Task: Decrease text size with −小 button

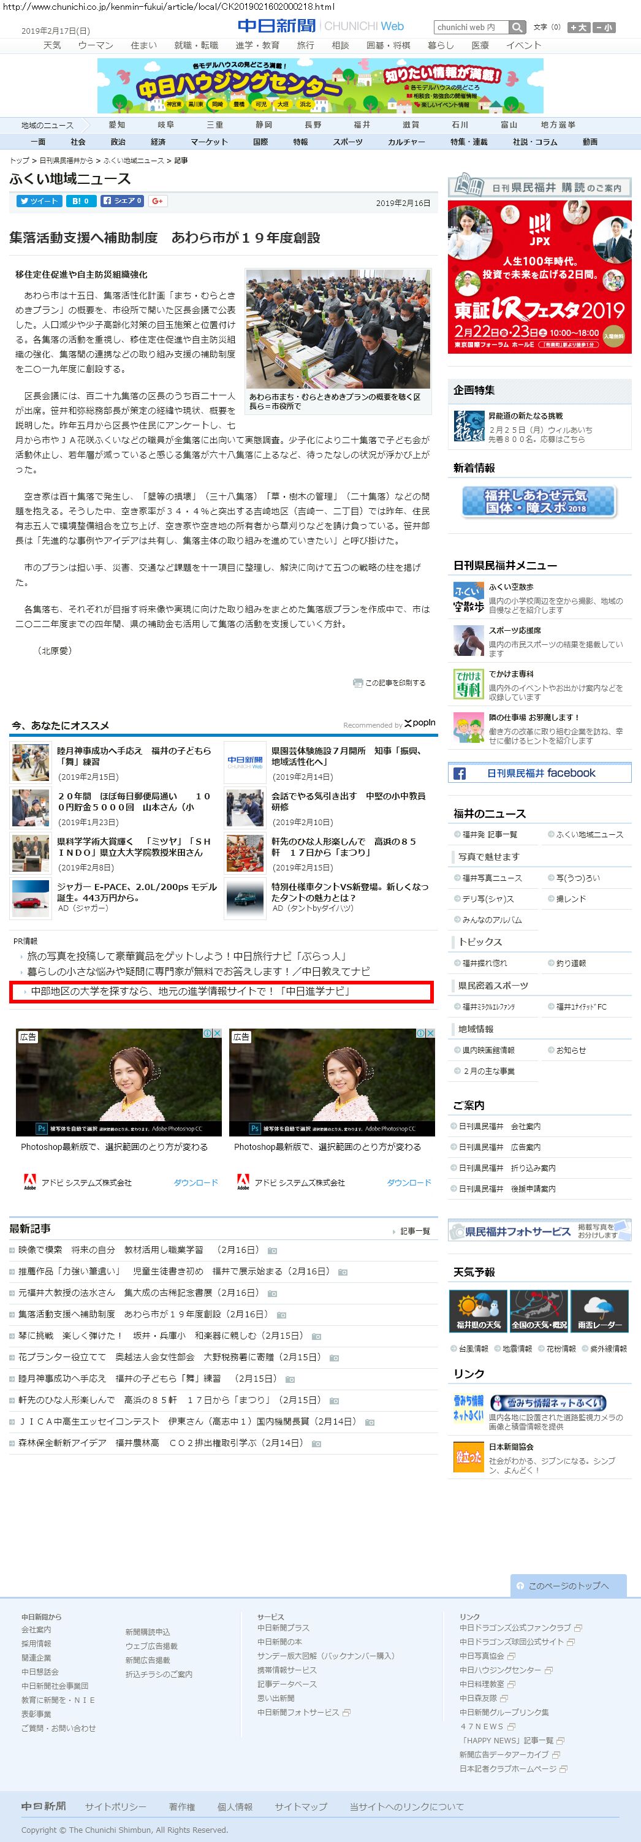Action: (x=604, y=27)
